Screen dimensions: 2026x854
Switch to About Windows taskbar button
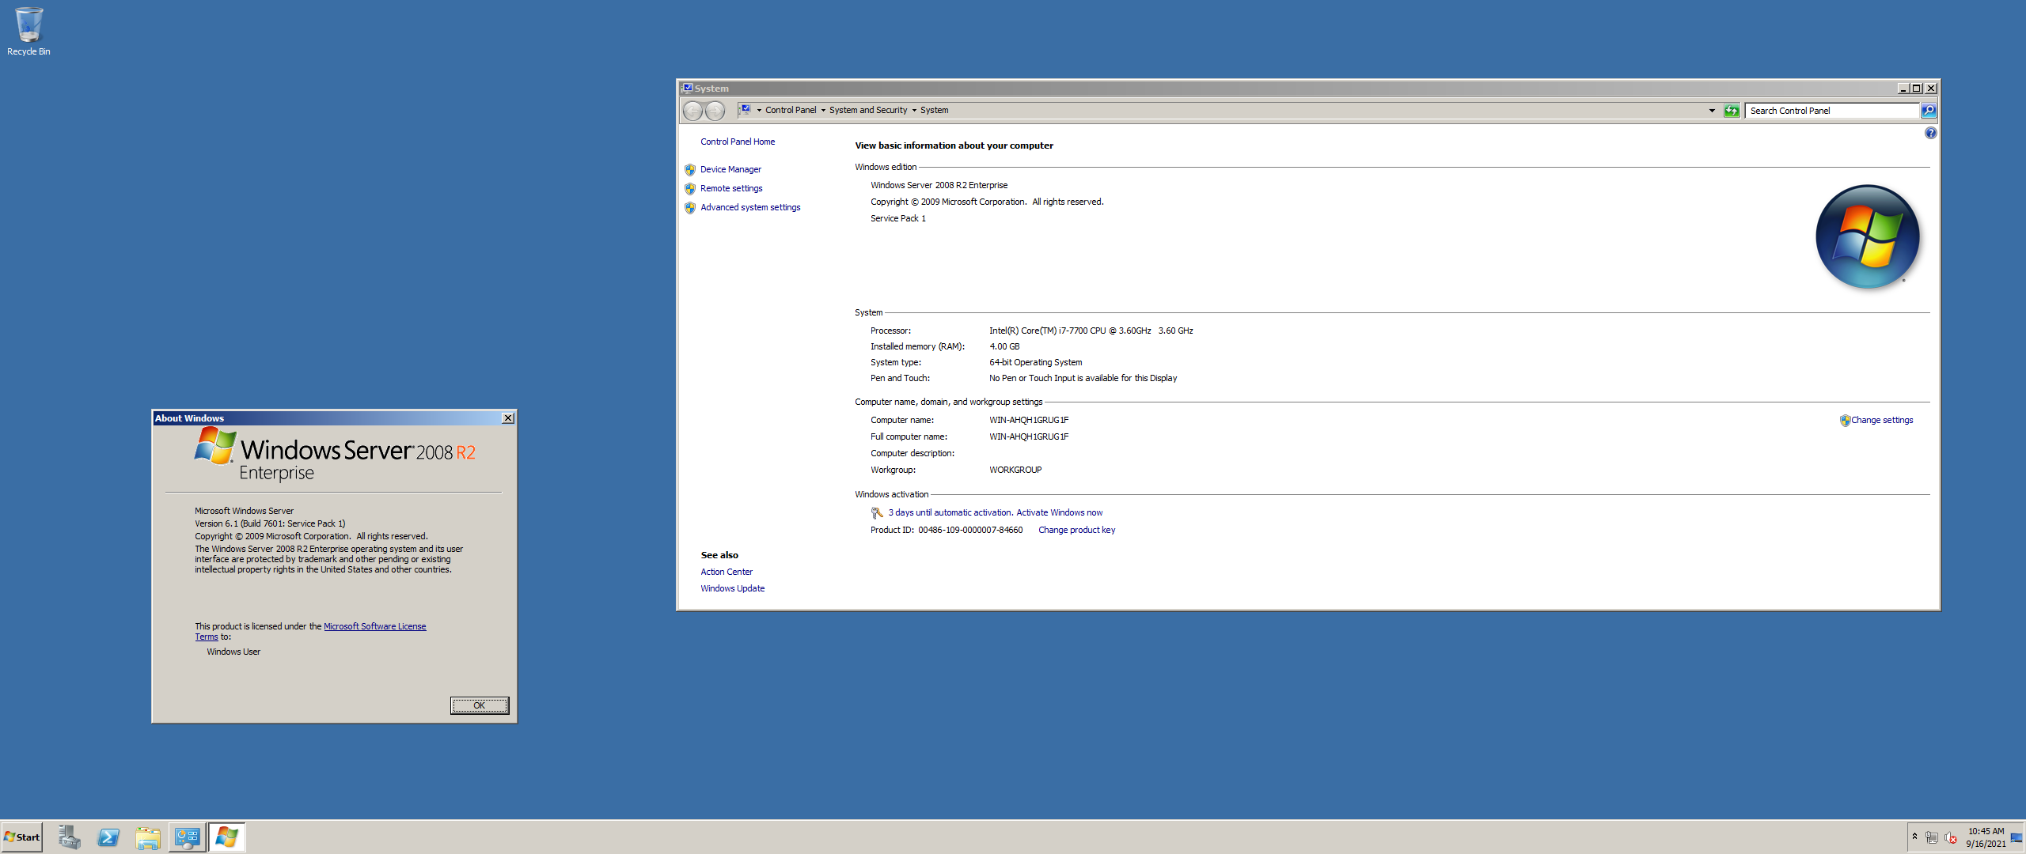227,837
